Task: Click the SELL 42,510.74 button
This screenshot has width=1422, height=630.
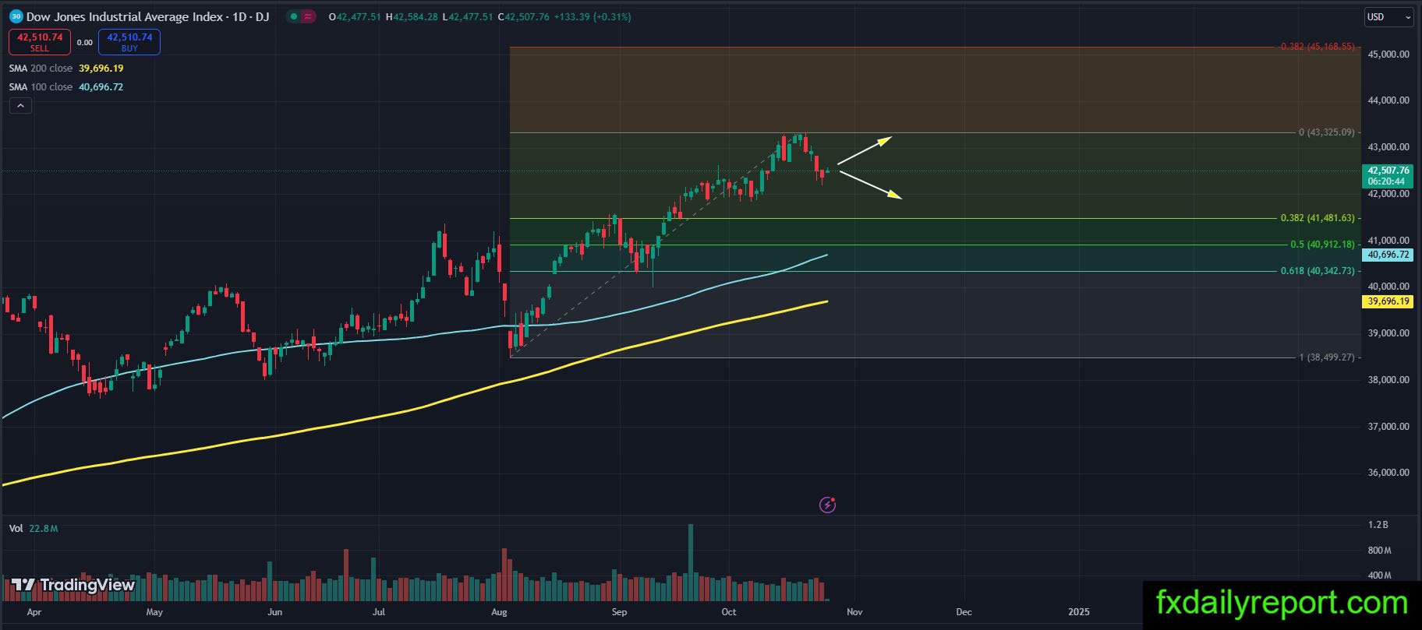Action: tap(40, 42)
